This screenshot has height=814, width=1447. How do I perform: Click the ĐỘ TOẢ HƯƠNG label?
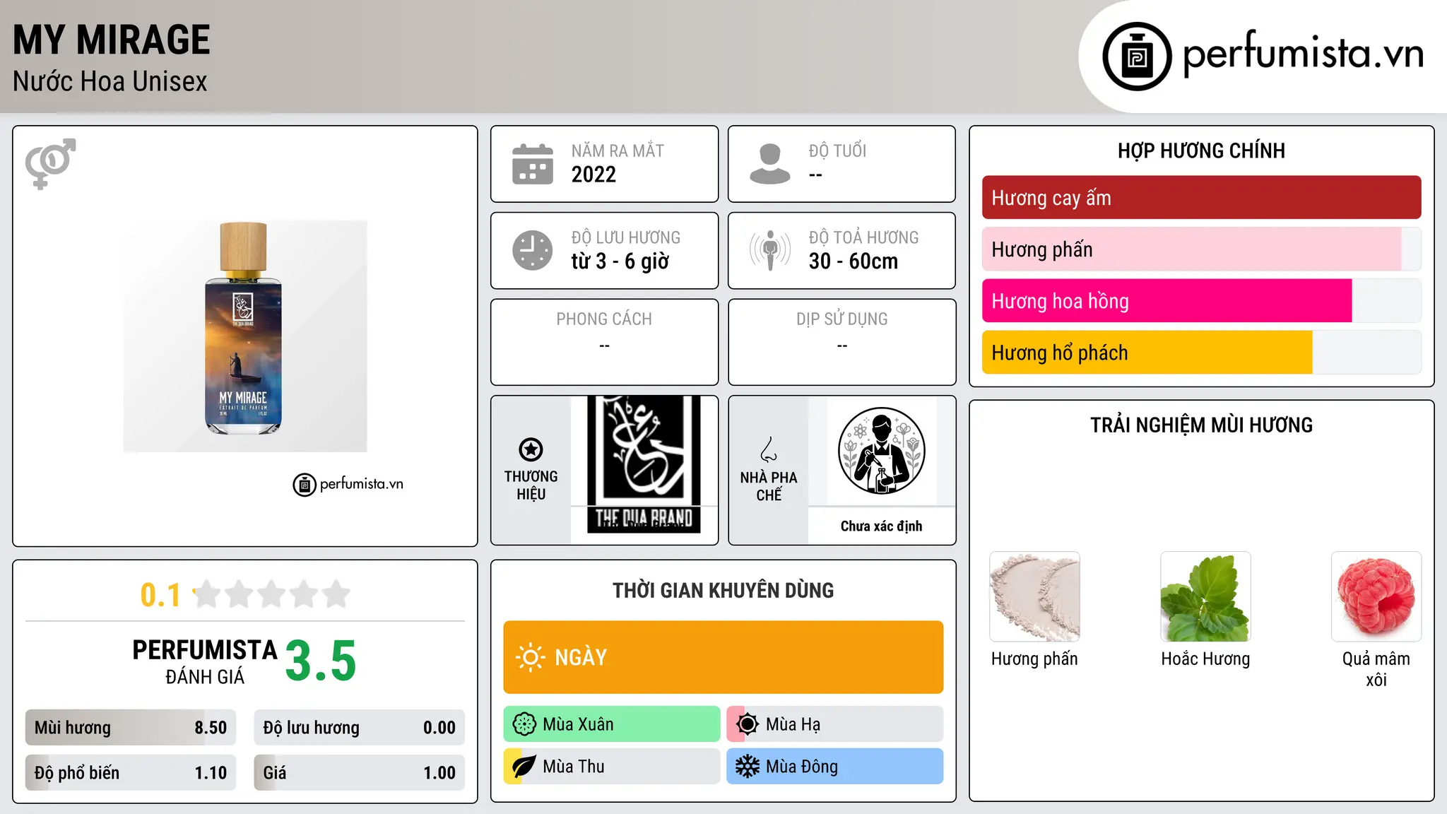point(863,238)
